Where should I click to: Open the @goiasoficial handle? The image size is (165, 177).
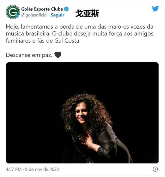(34, 15)
